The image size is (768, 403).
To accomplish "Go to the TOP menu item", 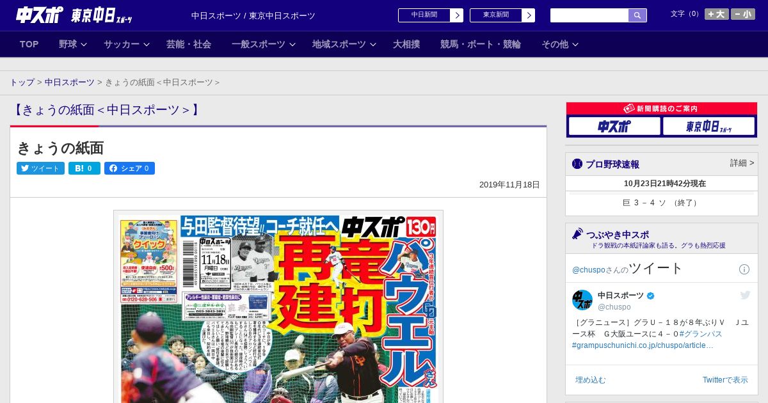I will [x=29, y=44].
